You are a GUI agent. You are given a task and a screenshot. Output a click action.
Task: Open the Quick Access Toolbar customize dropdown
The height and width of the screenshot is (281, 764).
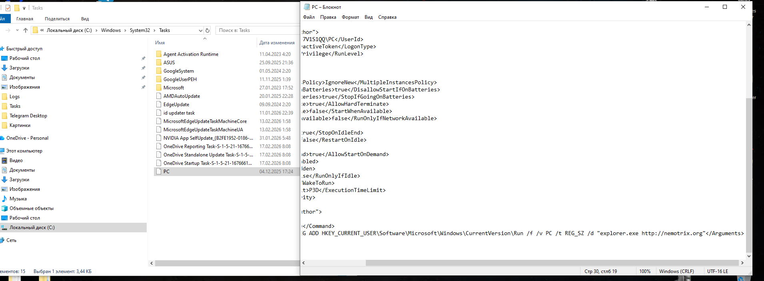24,8
